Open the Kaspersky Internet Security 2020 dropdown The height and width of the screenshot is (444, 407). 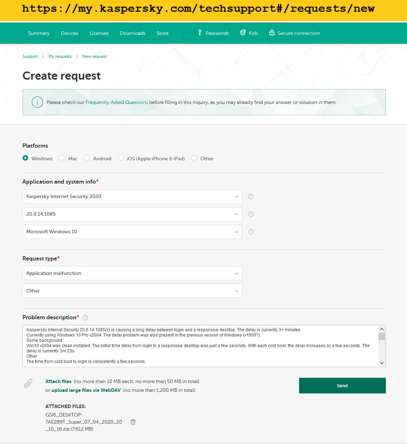[x=132, y=197]
